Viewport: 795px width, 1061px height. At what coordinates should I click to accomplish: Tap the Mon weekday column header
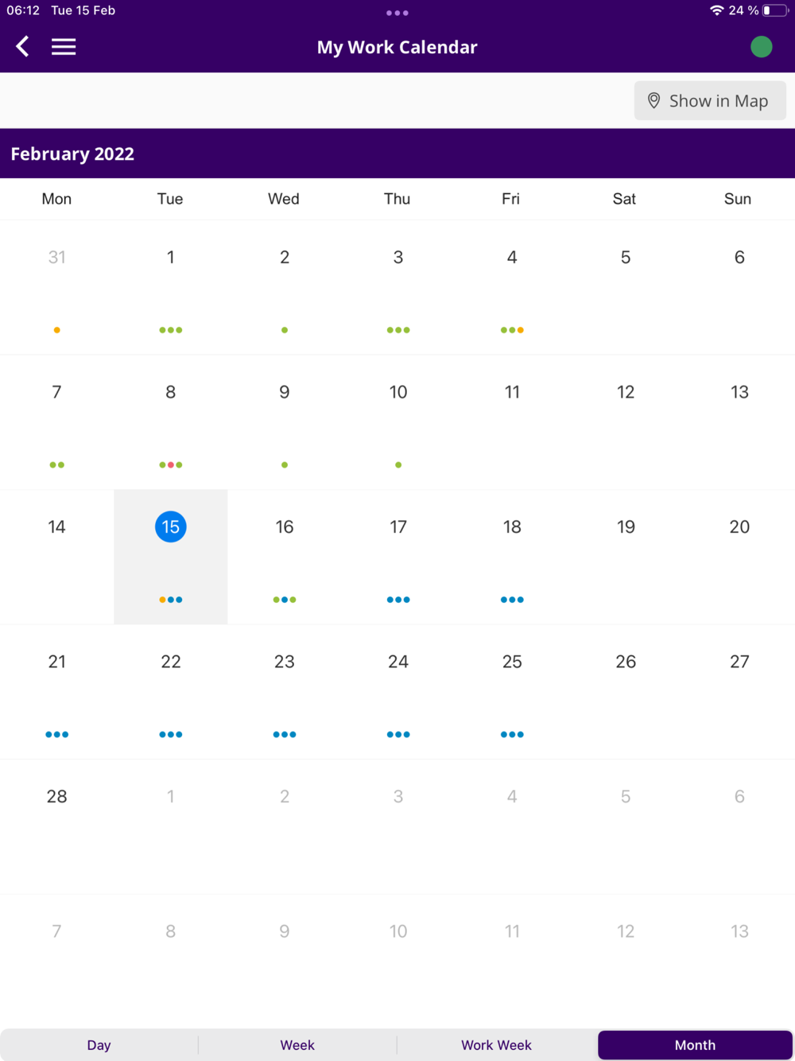tap(56, 199)
